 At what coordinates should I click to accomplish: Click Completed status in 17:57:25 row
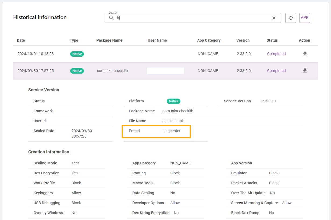276,71
